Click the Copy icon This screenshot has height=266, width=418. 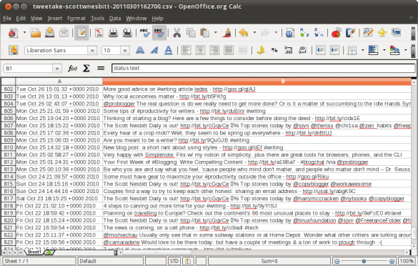tap(191, 33)
